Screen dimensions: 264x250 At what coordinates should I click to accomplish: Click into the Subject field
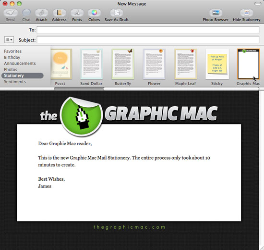[148, 40]
